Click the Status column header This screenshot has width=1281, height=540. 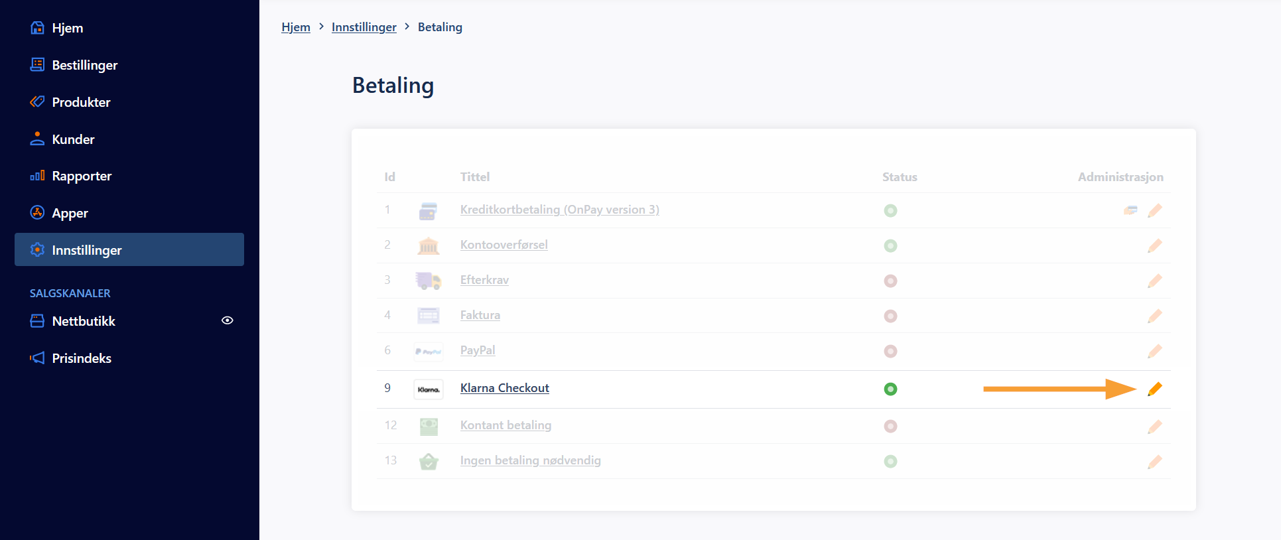pyautogui.click(x=900, y=177)
